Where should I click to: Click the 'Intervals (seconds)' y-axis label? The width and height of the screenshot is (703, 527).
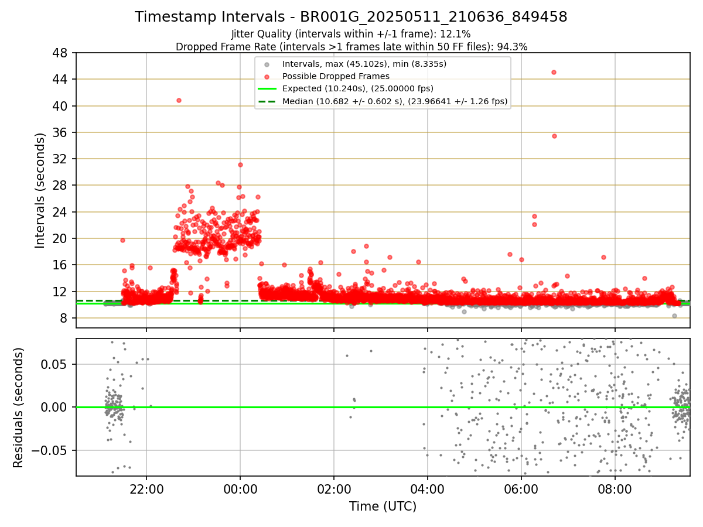point(40,190)
